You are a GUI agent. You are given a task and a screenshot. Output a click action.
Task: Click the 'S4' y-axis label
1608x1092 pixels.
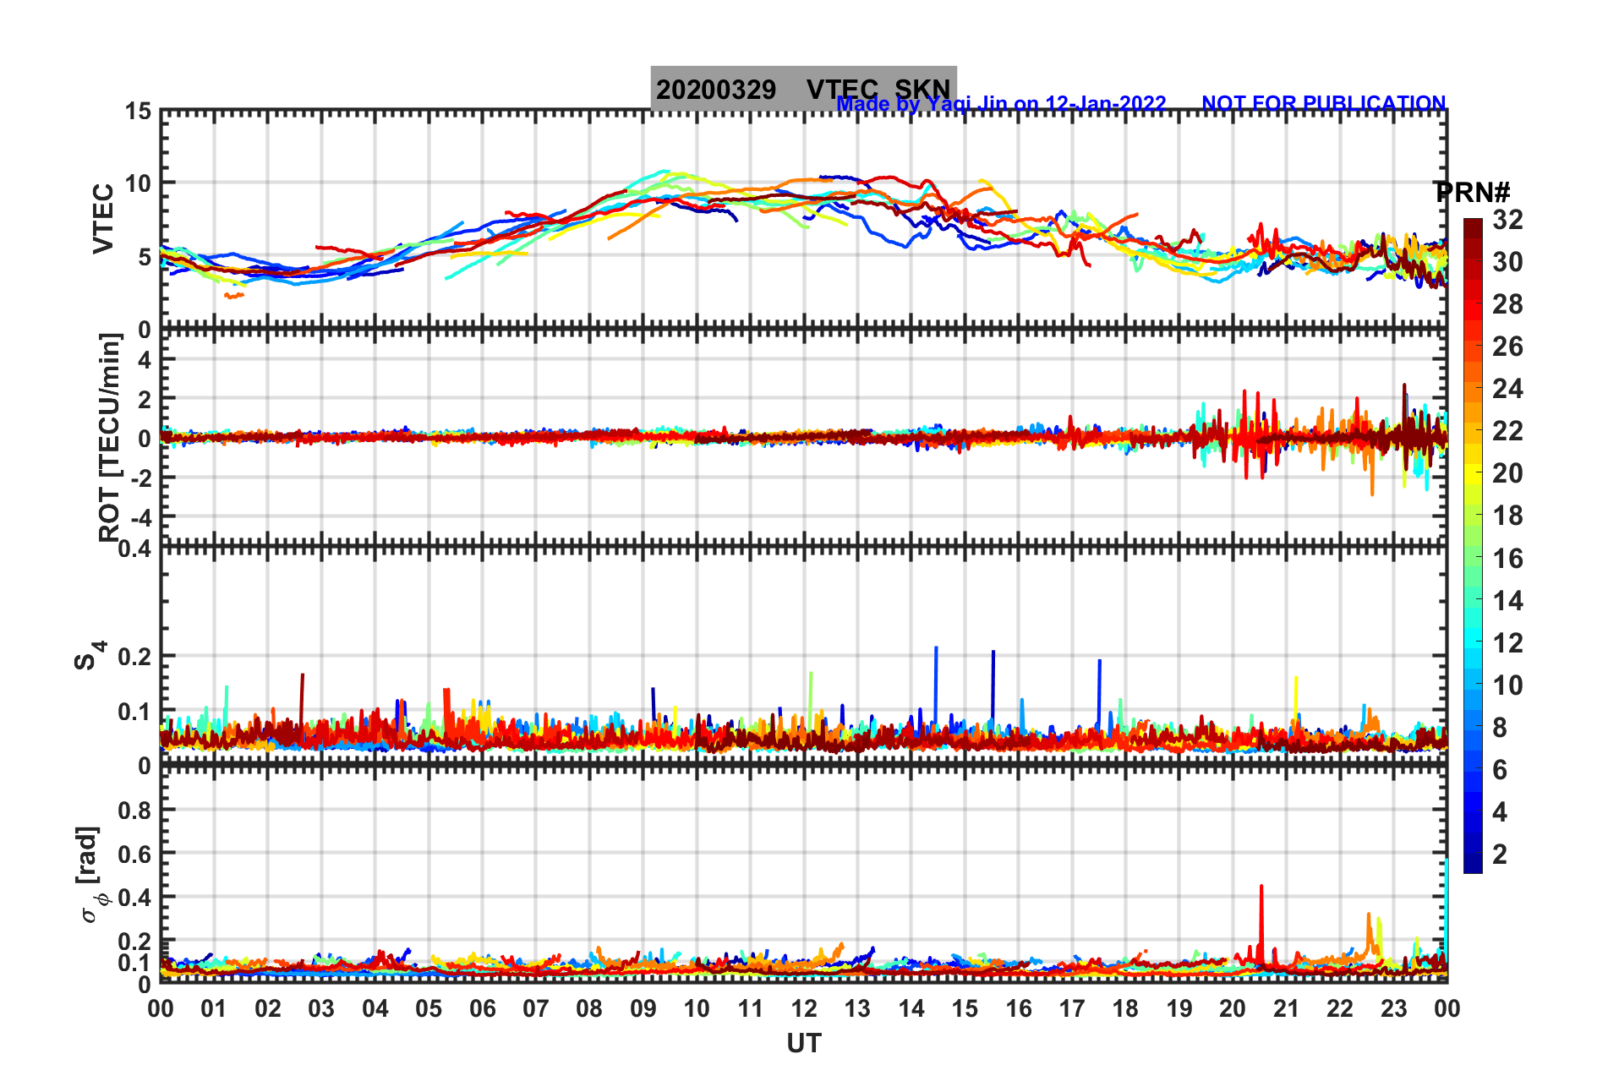(x=90, y=656)
